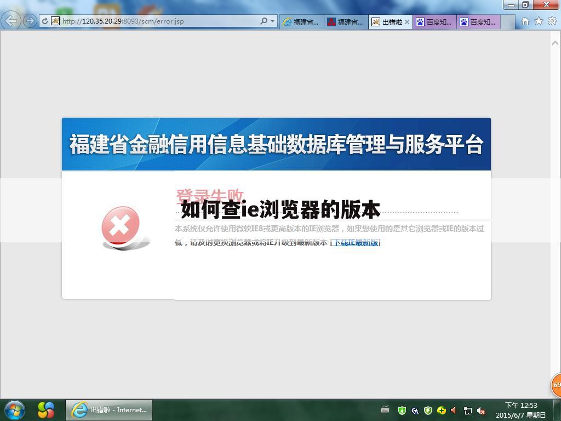Click the orange 69 notification badge

557,385
